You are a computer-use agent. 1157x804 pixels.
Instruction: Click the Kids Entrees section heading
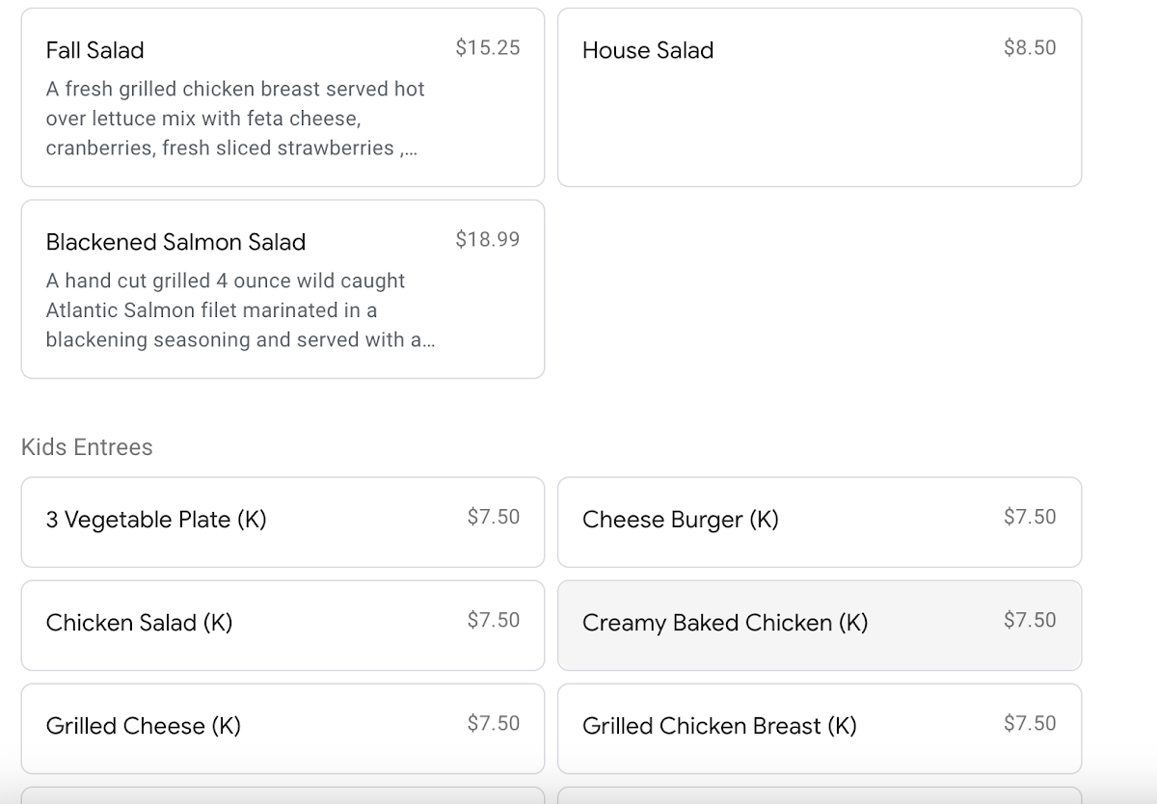[x=87, y=447]
